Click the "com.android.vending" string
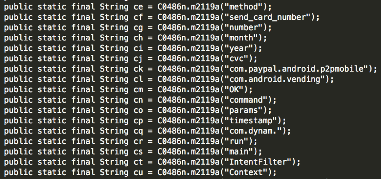This screenshot has width=381, height=179. pyautogui.click(x=275, y=79)
